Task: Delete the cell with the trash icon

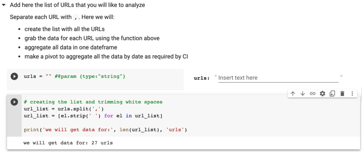Action: [x=342, y=94]
